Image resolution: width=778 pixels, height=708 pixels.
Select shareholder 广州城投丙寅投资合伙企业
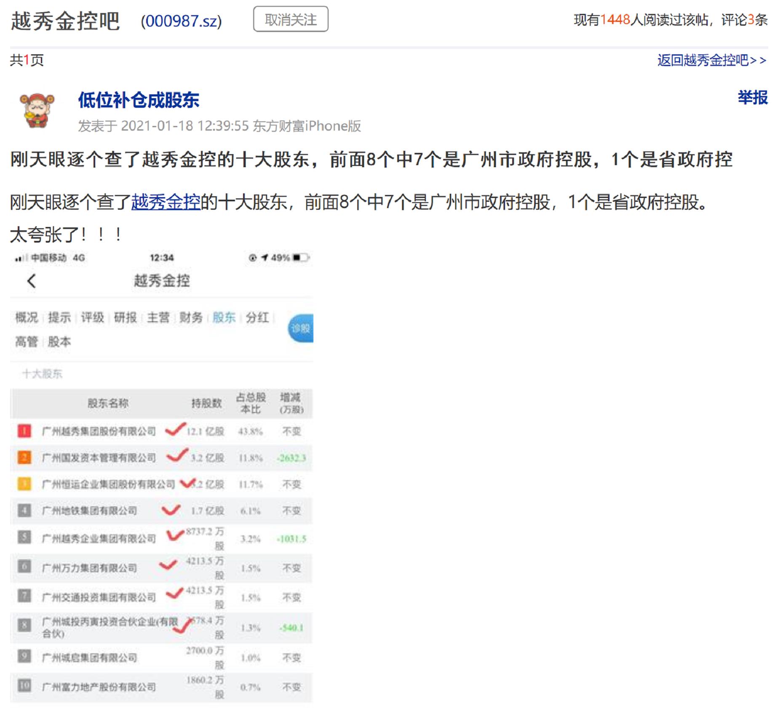[x=110, y=628]
